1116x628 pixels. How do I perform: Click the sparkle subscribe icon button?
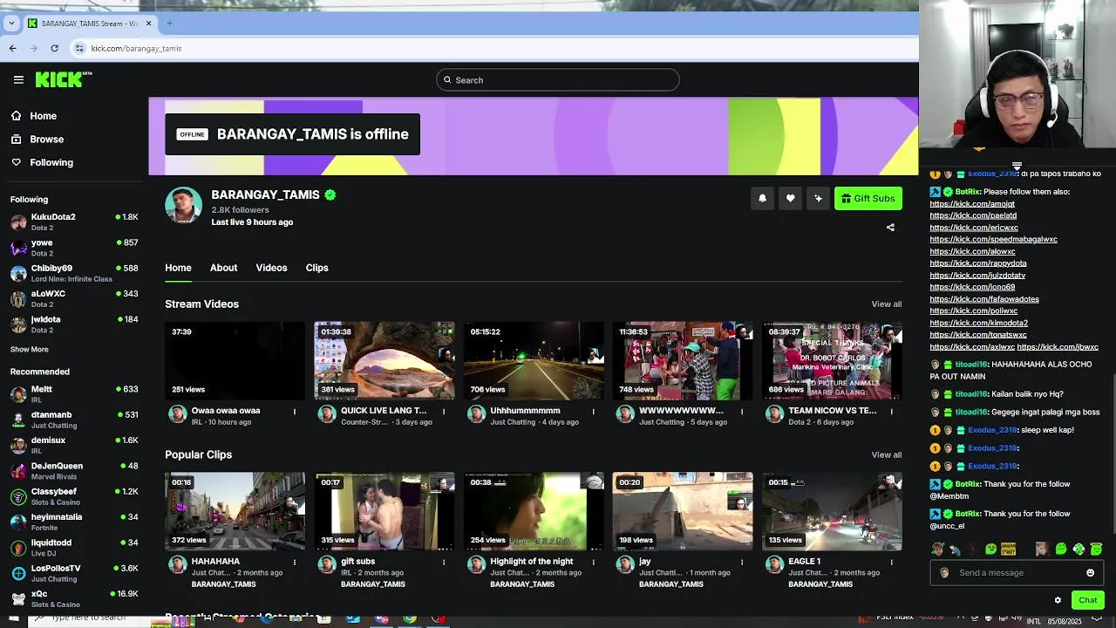tap(818, 199)
